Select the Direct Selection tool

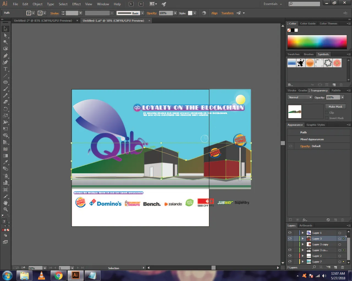(5, 35)
